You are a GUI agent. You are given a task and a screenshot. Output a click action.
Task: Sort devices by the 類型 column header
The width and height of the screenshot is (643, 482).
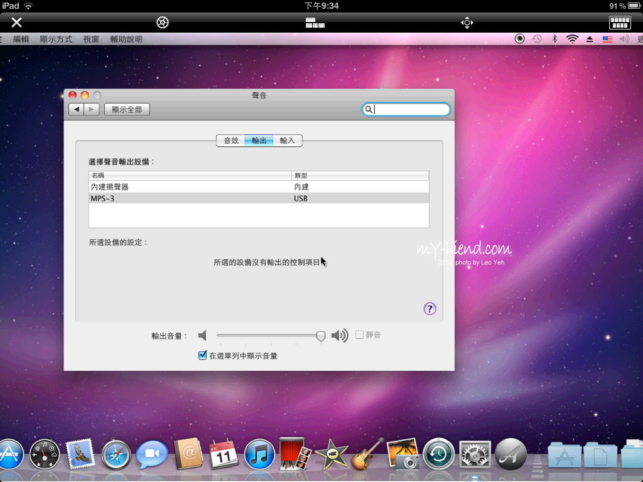[360, 176]
